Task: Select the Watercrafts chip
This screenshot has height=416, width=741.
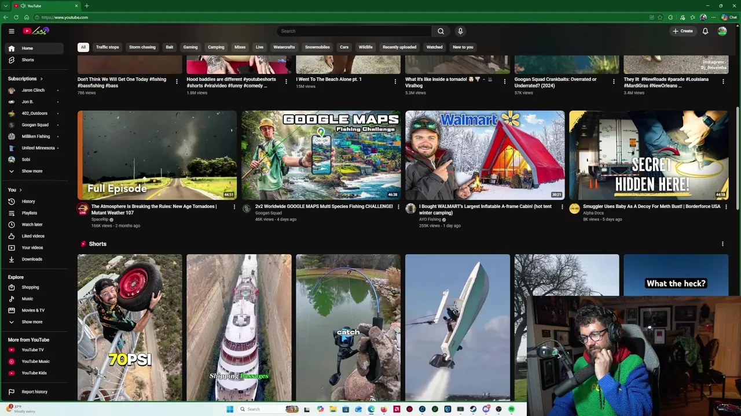Action: tap(284, 47)
